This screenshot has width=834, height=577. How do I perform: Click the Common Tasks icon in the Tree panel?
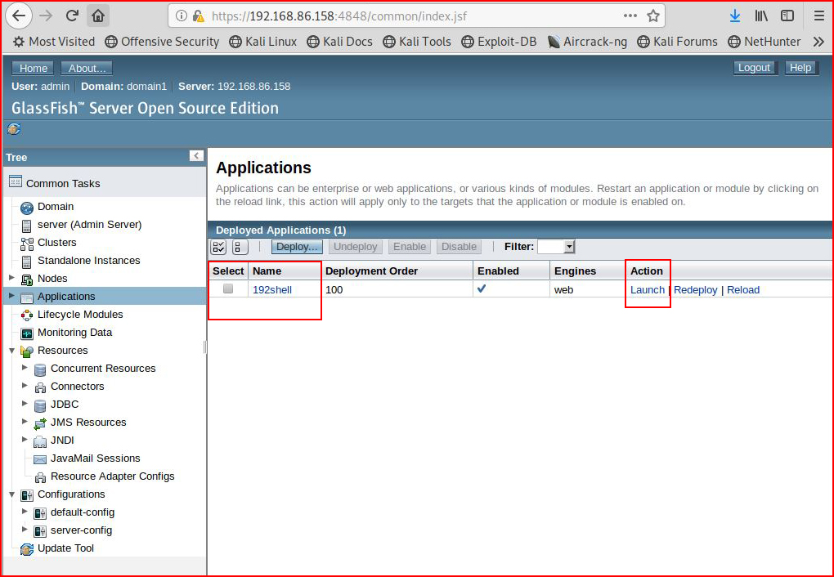coord(16,182)
